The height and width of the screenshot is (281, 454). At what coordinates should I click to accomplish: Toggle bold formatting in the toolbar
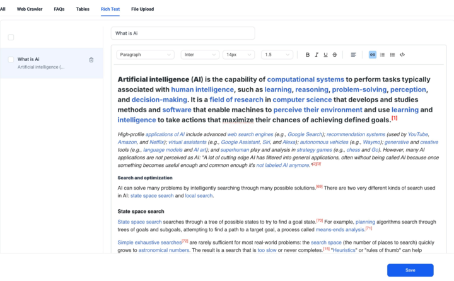[308, 55]
